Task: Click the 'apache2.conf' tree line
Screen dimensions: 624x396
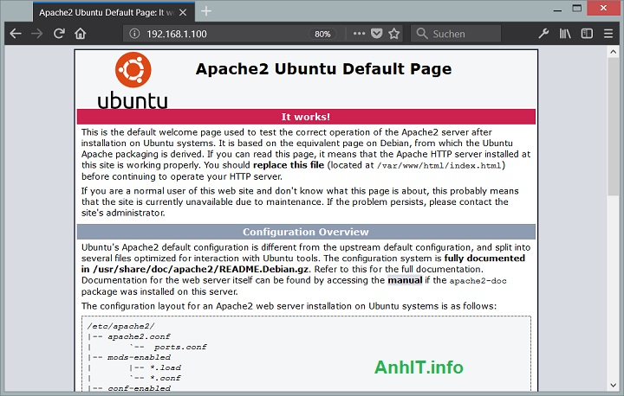Action: coord(139,337)
